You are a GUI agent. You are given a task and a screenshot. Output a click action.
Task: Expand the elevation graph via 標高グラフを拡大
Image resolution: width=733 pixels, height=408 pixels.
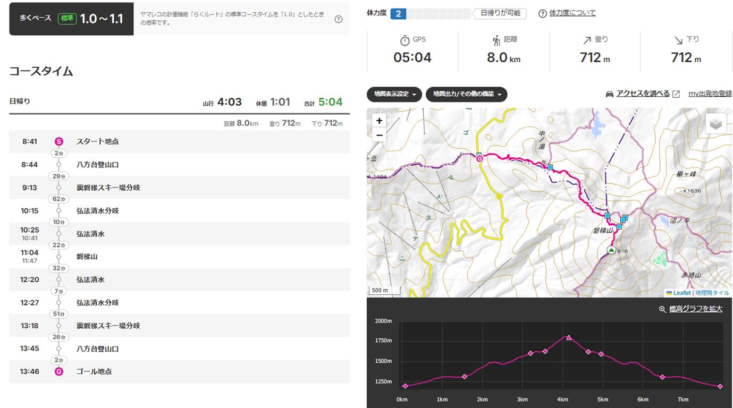(695, 309)
